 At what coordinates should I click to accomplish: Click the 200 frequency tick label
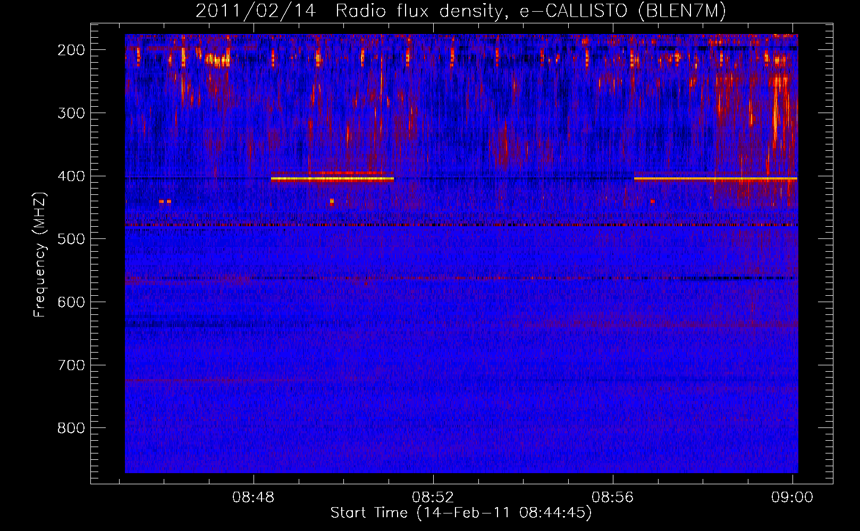tap(71, 50)
